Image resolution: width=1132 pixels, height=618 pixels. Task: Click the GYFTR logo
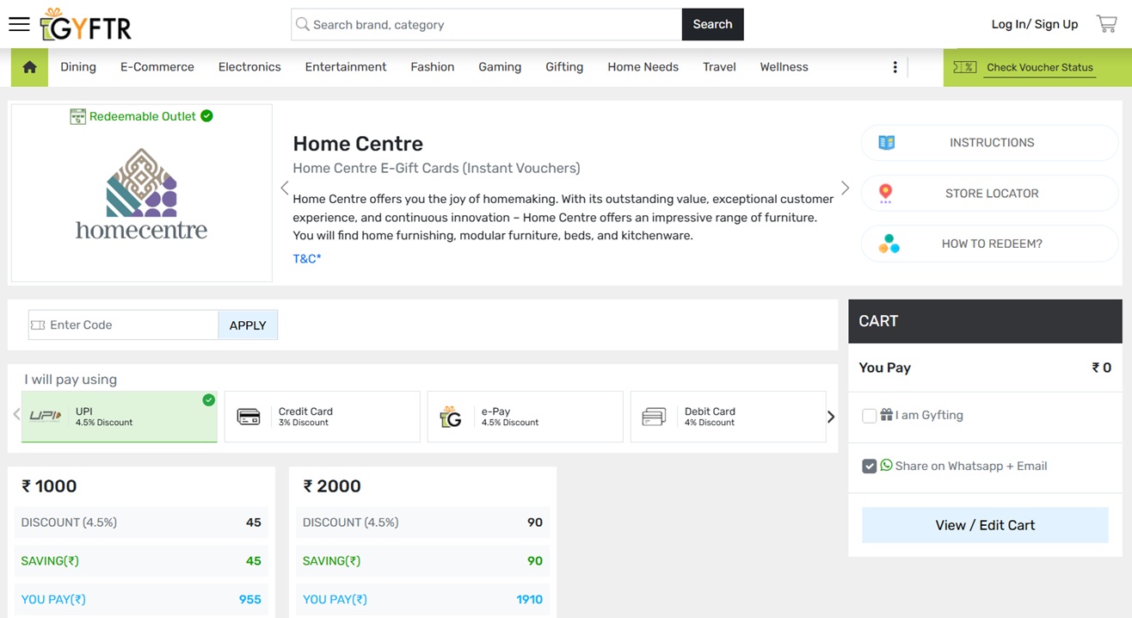[x=86, y=26]
